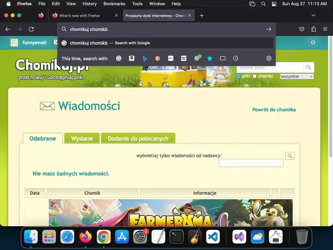This screenshot has height=250, width=333.
Task: Click the Informacje column header
Action: point(205,193)
